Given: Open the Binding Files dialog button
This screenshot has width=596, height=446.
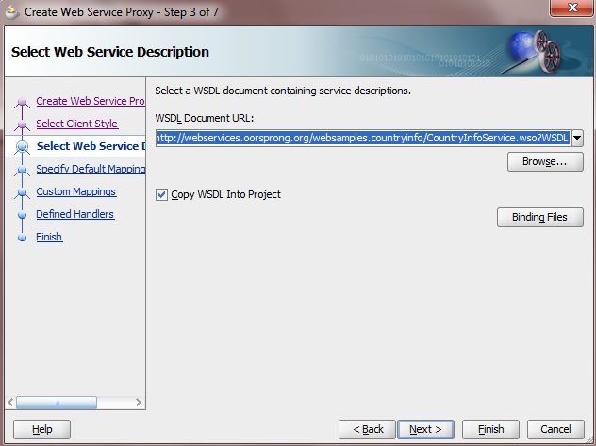Looking at the screenshot, I should pyautogui.click(x=539, y=217).
